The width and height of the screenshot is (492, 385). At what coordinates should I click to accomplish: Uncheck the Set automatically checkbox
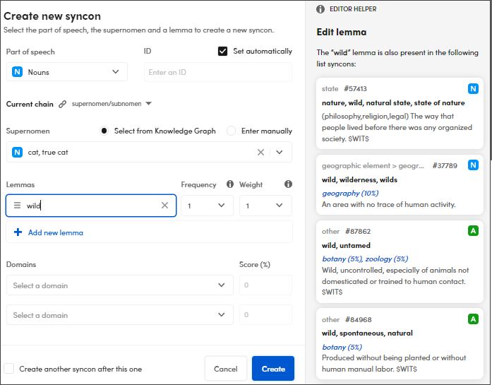pos(223,52)
